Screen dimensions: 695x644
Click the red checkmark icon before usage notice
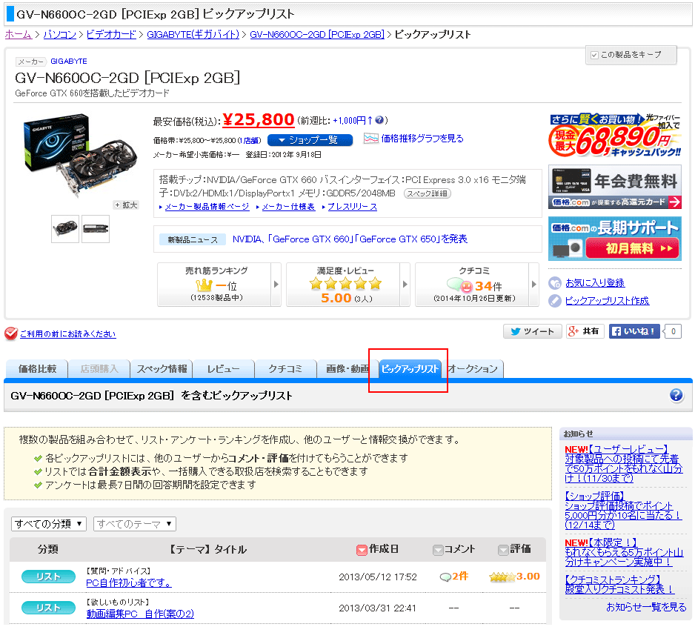tap(11, 333)
